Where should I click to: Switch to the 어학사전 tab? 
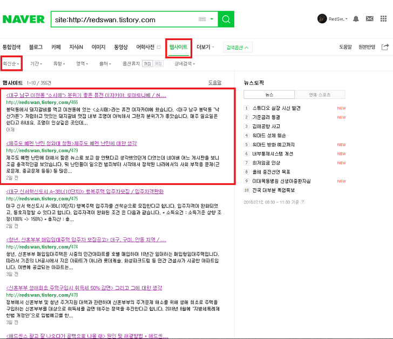(x=145, y=47)
